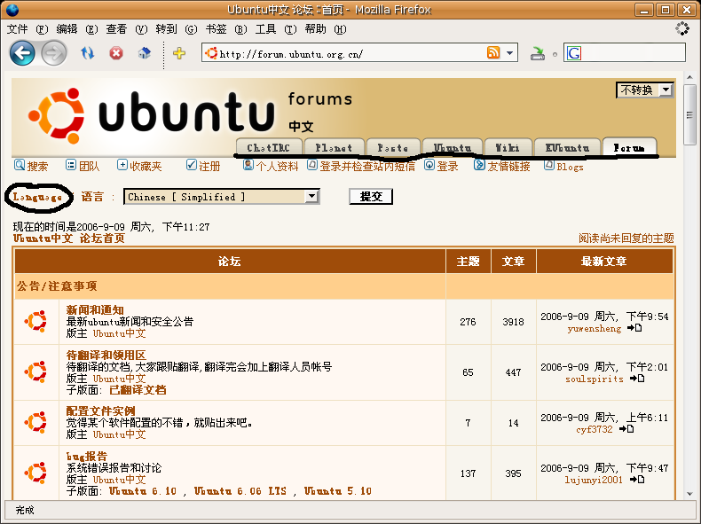Viewport: 701px width, 524px height.
Task: Open the Ubuntu 6.10 subforum link
Action: [x=143, y=491]
